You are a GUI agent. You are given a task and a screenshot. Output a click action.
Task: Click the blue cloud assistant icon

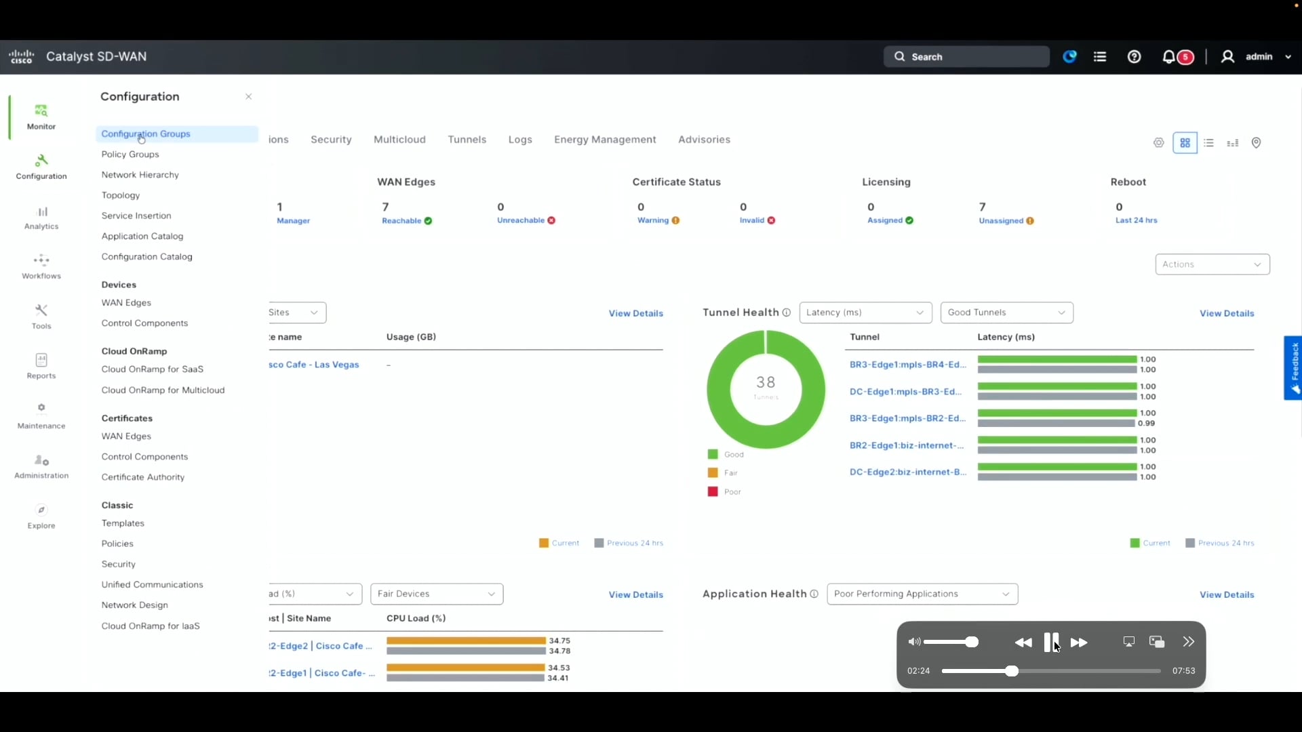1070,57
